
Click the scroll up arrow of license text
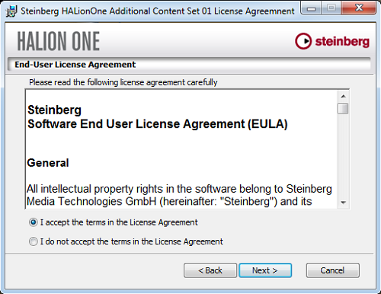[x=343, y=96]
